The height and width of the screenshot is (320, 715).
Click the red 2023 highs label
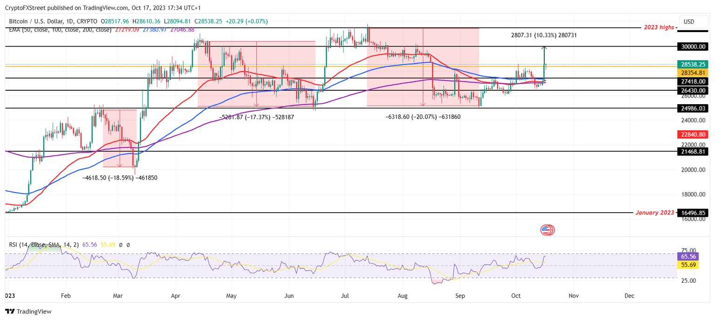pos(659,27)
